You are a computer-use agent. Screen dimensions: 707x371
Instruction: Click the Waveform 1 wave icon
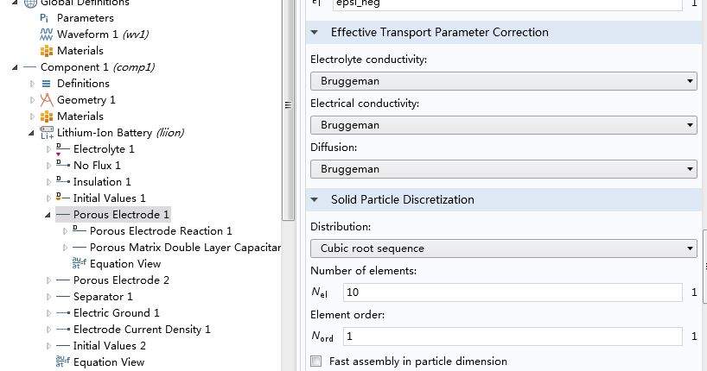pos(46,34)
